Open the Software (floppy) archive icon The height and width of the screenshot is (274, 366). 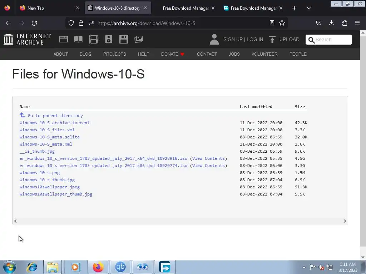point(123,39)
